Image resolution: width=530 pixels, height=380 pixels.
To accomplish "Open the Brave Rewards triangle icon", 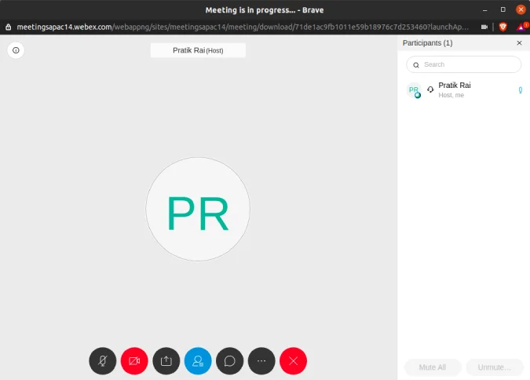I will (x=521, y=27).
